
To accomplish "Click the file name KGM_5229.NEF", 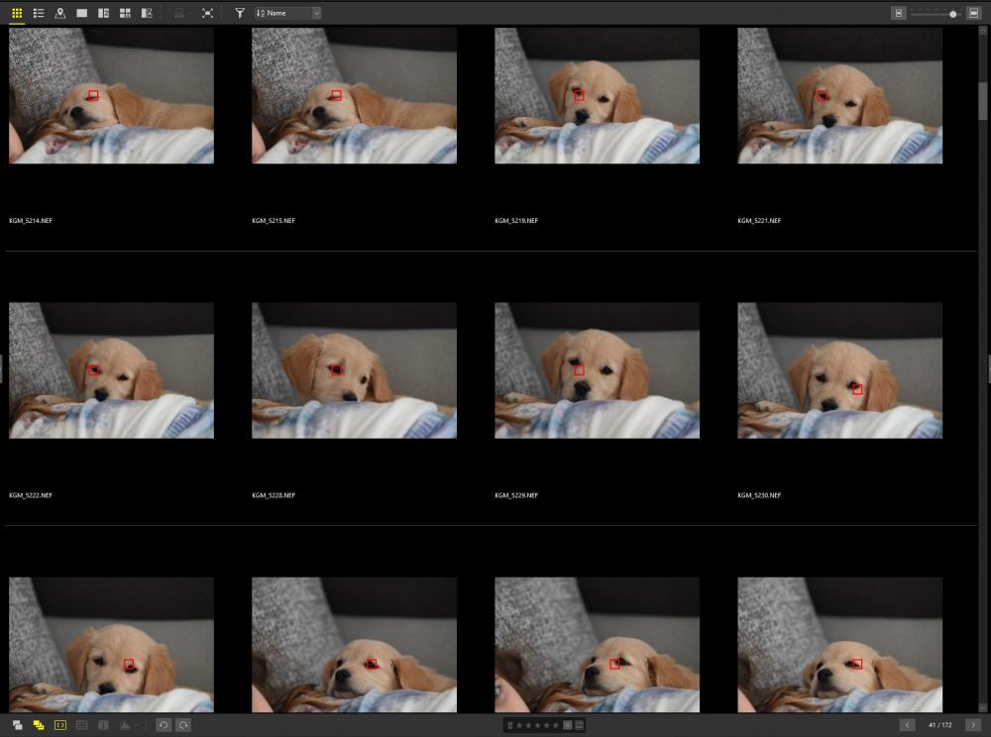I will click(516, 495).
